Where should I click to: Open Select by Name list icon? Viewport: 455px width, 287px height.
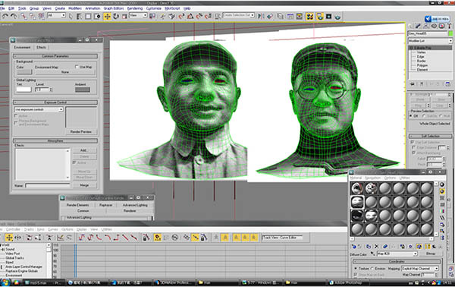pyautogui.click(x=79, y=16)
